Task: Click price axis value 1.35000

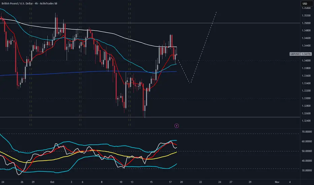Action: click(306, 23)
